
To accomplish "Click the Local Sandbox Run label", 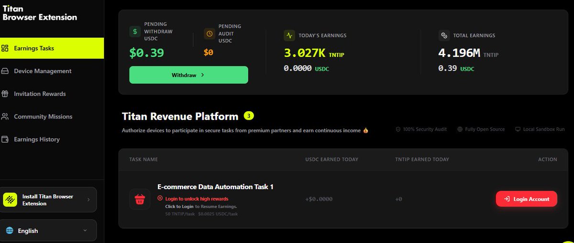I will [x=543, y=129].
